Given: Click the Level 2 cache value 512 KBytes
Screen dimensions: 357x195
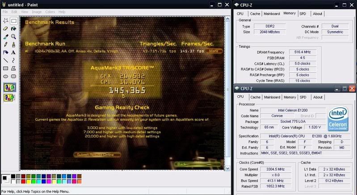Looking at the screenshot, I should click(x=334, y=181).
